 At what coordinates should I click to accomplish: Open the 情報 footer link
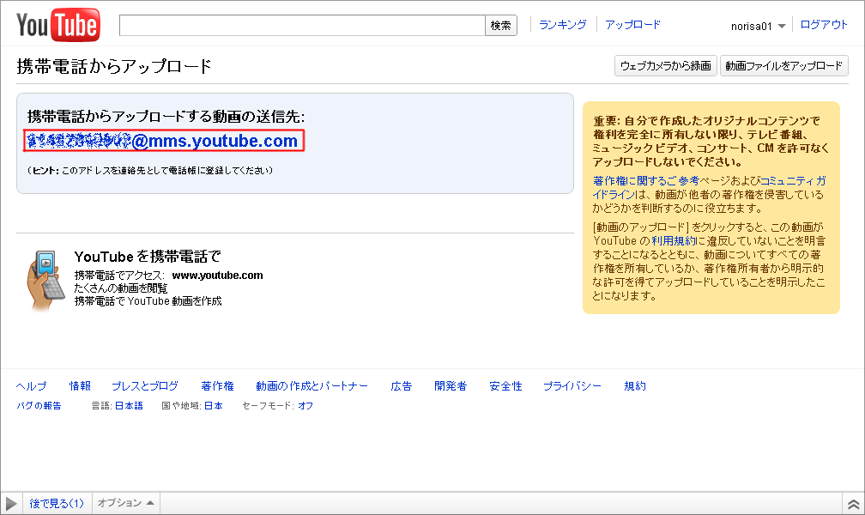click(80, 386)
